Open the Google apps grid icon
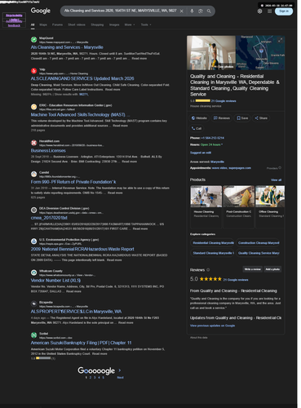301x408 pixels. (x=269, y=11)
